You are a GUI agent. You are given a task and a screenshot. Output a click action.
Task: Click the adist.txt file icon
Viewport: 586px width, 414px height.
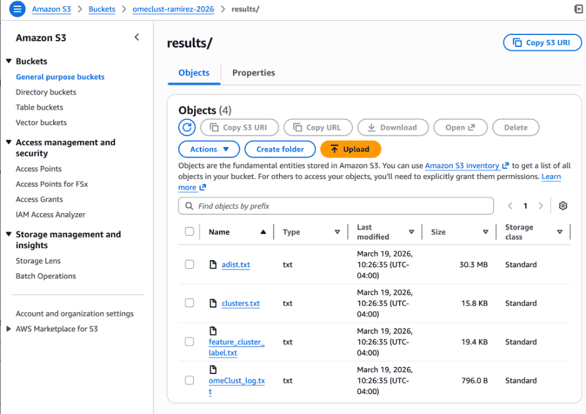coord(213,265)
